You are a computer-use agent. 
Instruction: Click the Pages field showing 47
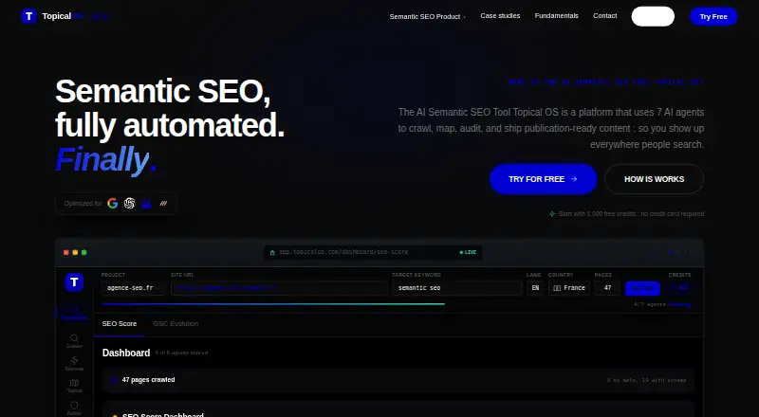point(607,288)
